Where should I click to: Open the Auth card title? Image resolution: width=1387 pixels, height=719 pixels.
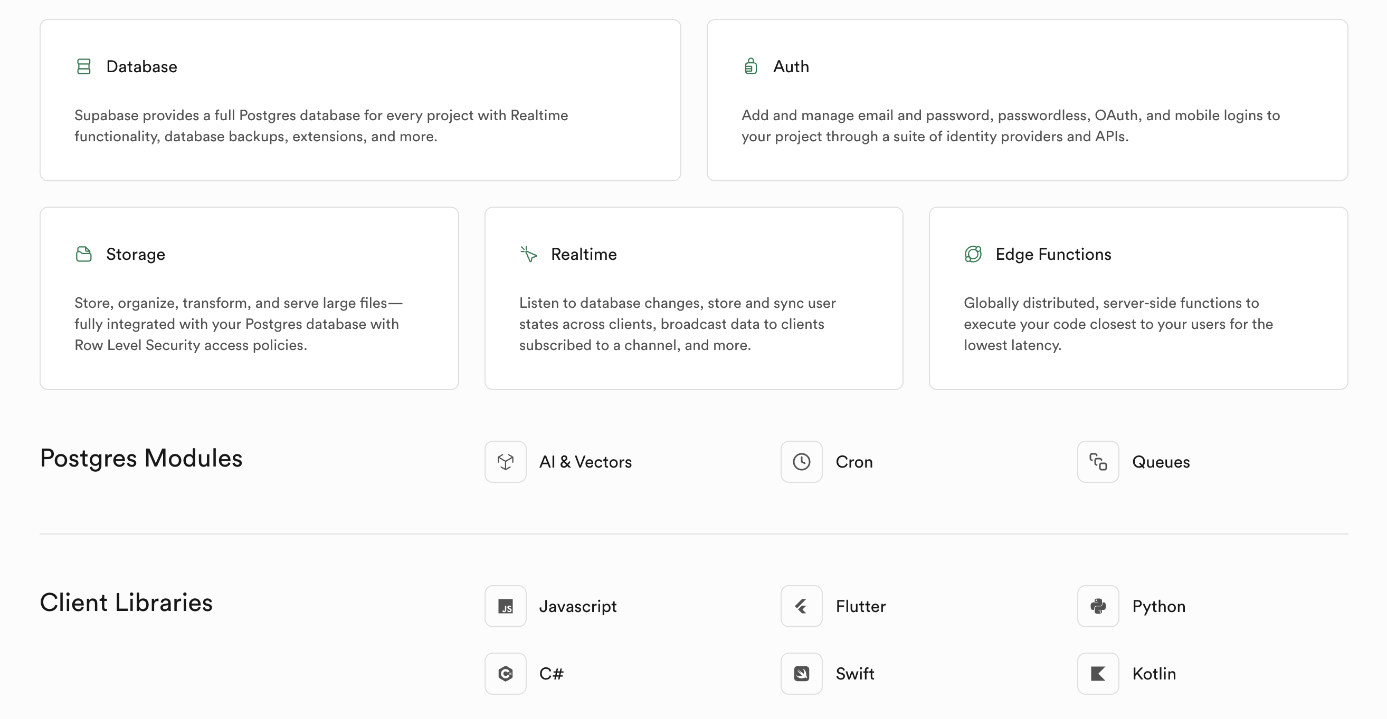click(x=791, y=67)
